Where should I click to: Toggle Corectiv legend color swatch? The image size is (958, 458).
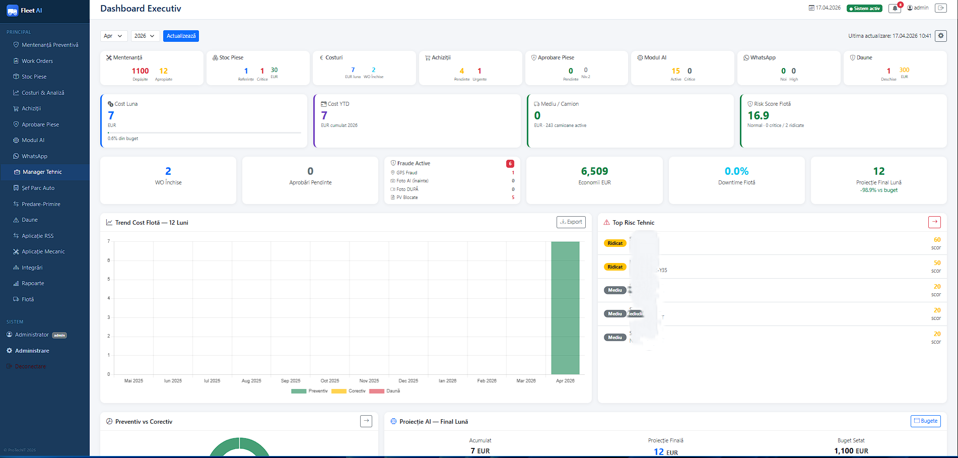pos(339,391)
